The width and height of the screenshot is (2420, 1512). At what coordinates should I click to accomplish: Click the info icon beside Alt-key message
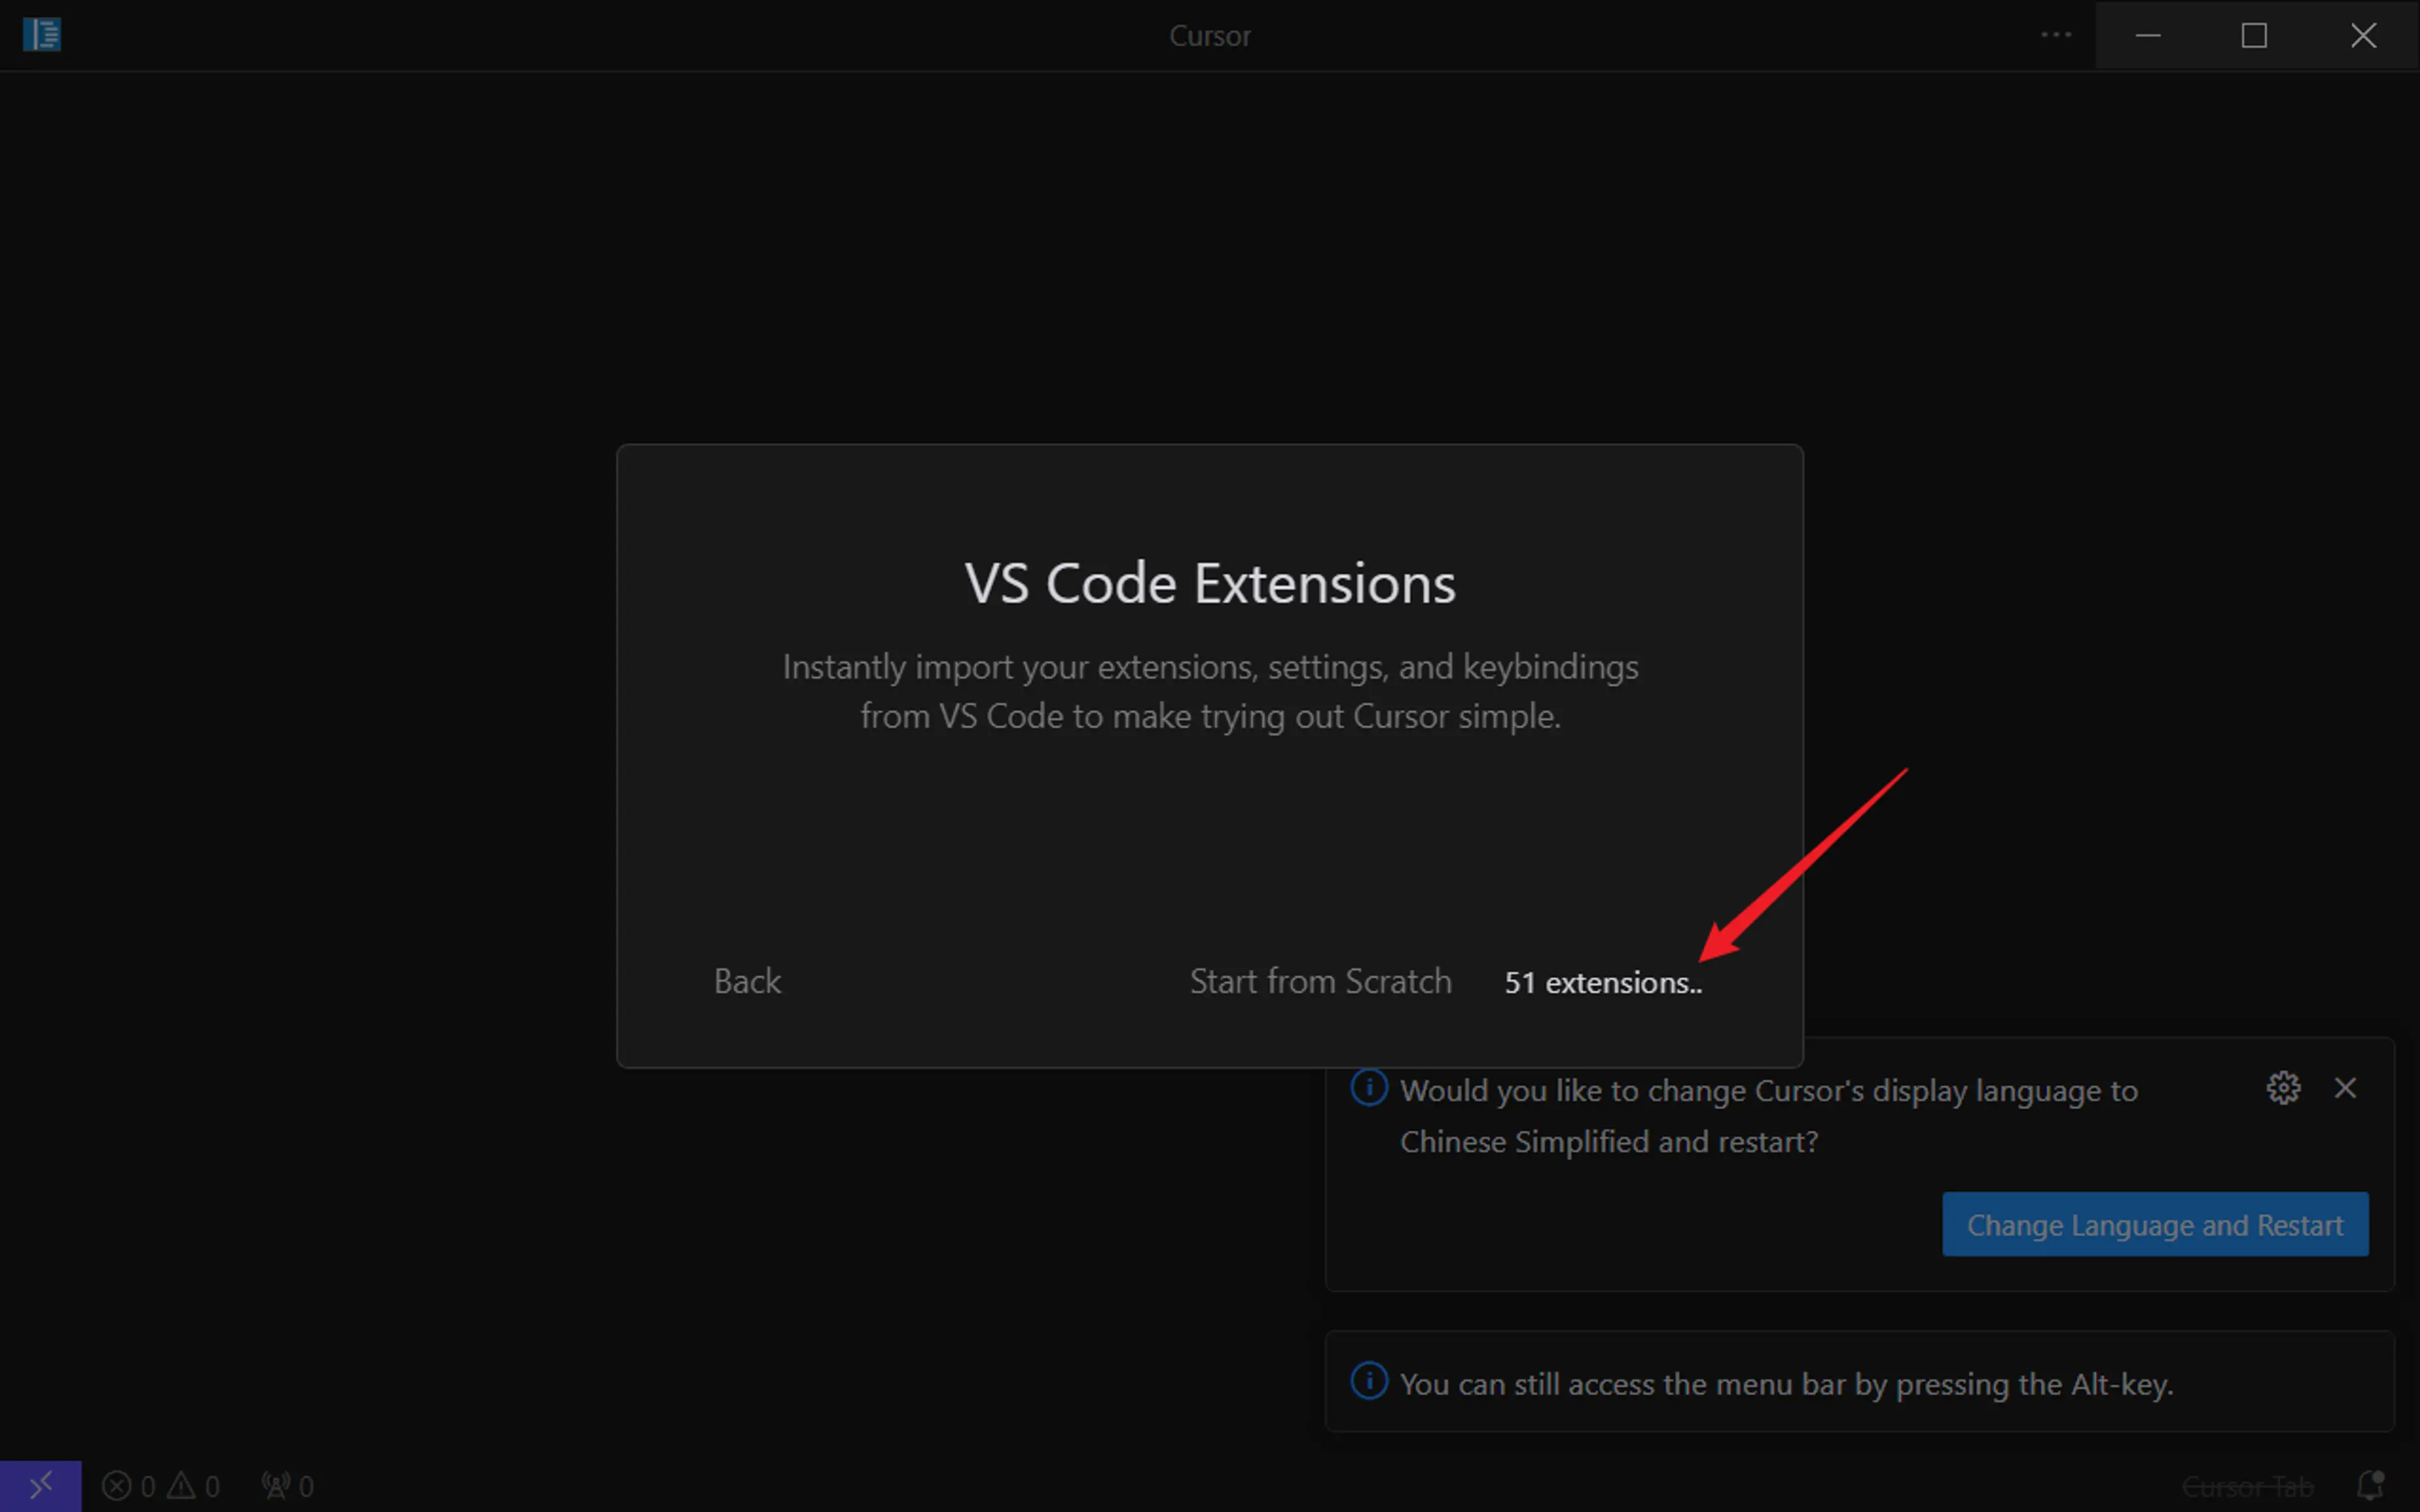point(1369,1382)
